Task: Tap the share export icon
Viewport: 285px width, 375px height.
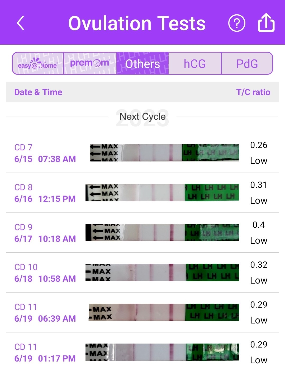Action: pos(266,23)
